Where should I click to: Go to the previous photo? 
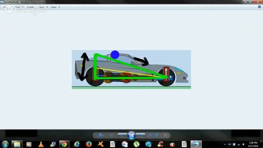(x=122, y=135)
